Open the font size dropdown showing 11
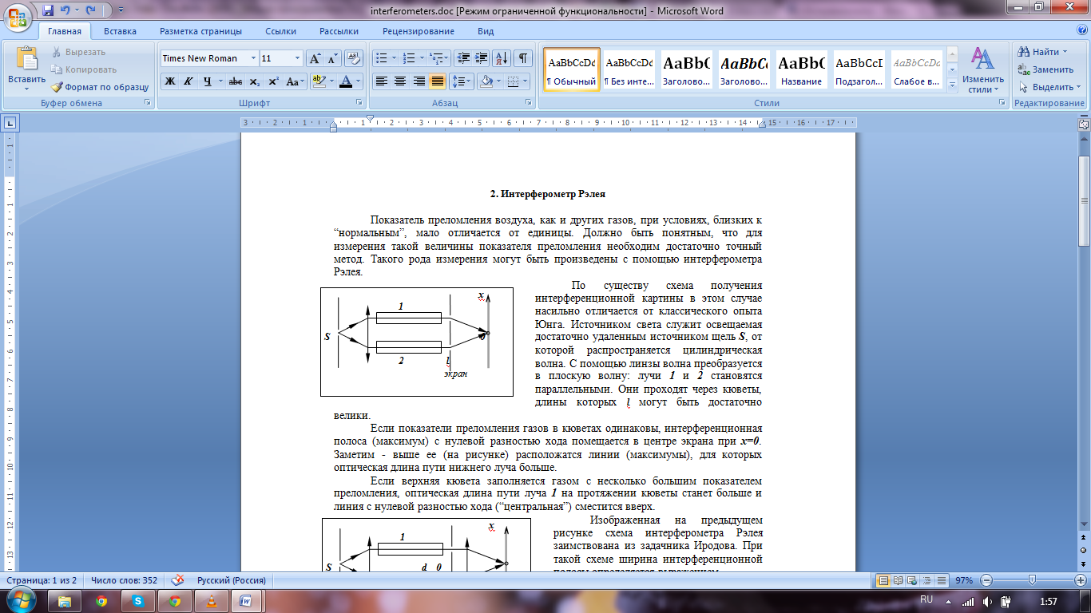The width and height of the screenshot is (1091, 613). [x=298, y=58]
